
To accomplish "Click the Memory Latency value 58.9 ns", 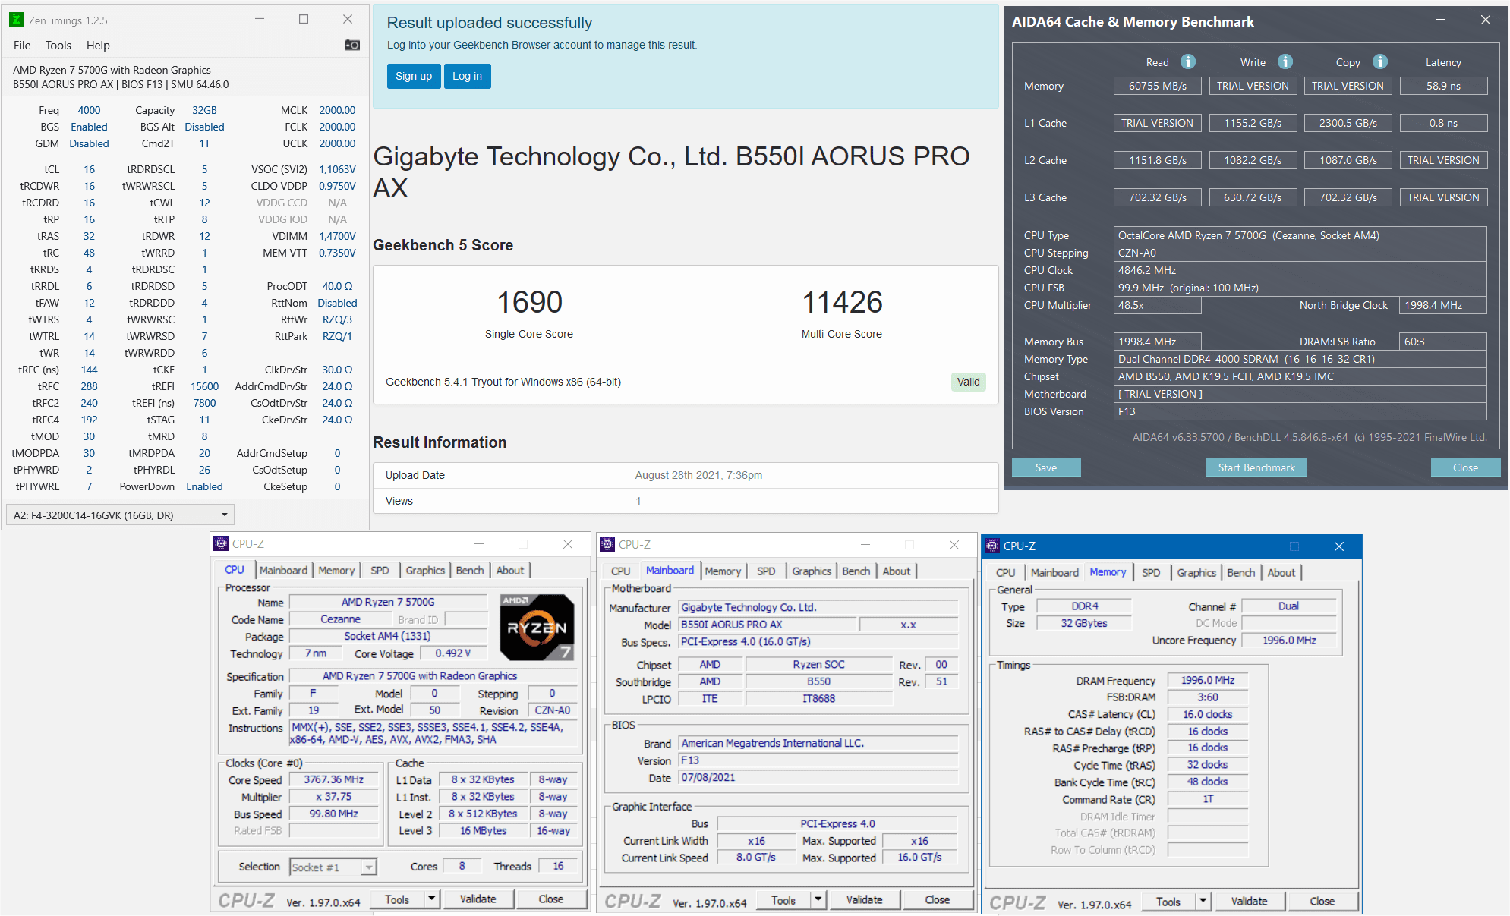I will tap(1443, 86).
